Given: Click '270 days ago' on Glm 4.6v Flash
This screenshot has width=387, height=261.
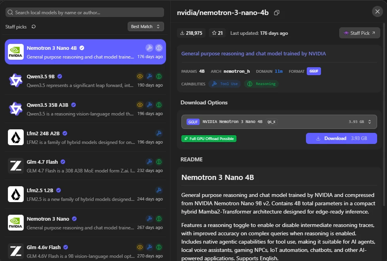Looking at the screenshot, I should click(x=150, y=256).
